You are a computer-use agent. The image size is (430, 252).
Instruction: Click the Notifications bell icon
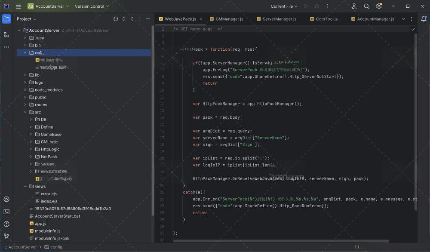pyautogui.click(x=424, y=19)
